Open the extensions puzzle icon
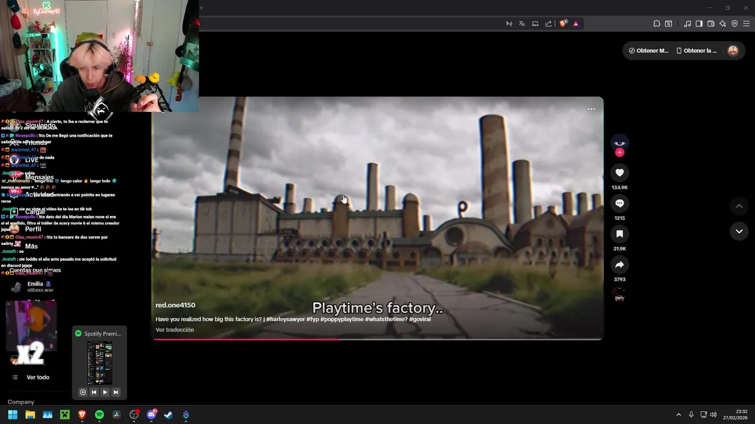 click(x=656, y=24)
